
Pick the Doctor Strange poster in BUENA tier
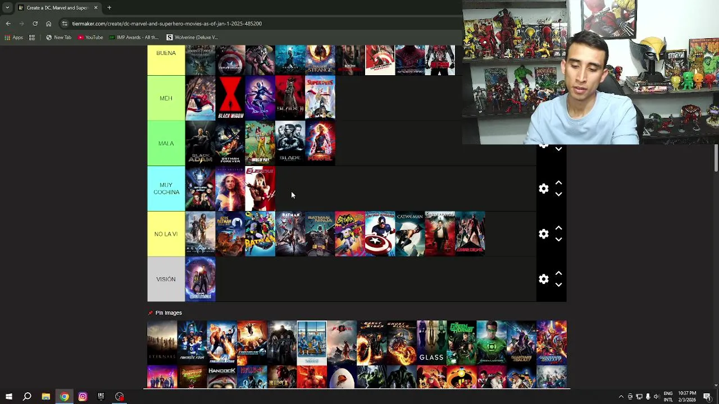click(320, 60)
